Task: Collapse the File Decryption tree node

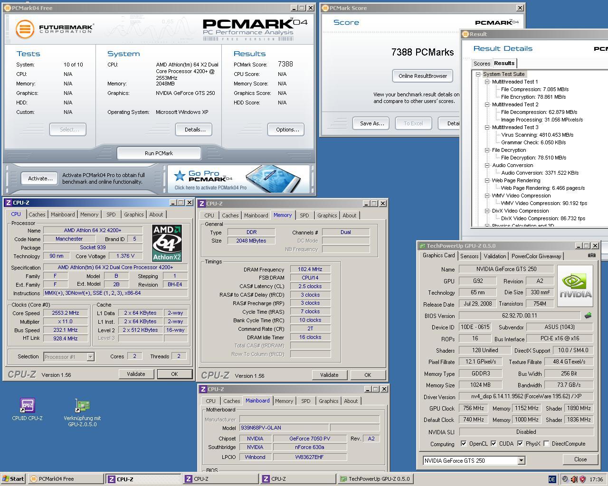Action: click(487, 150)
